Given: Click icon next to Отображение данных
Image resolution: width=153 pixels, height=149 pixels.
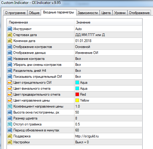Looking at the screenshot, I should [x=10, y=53].
